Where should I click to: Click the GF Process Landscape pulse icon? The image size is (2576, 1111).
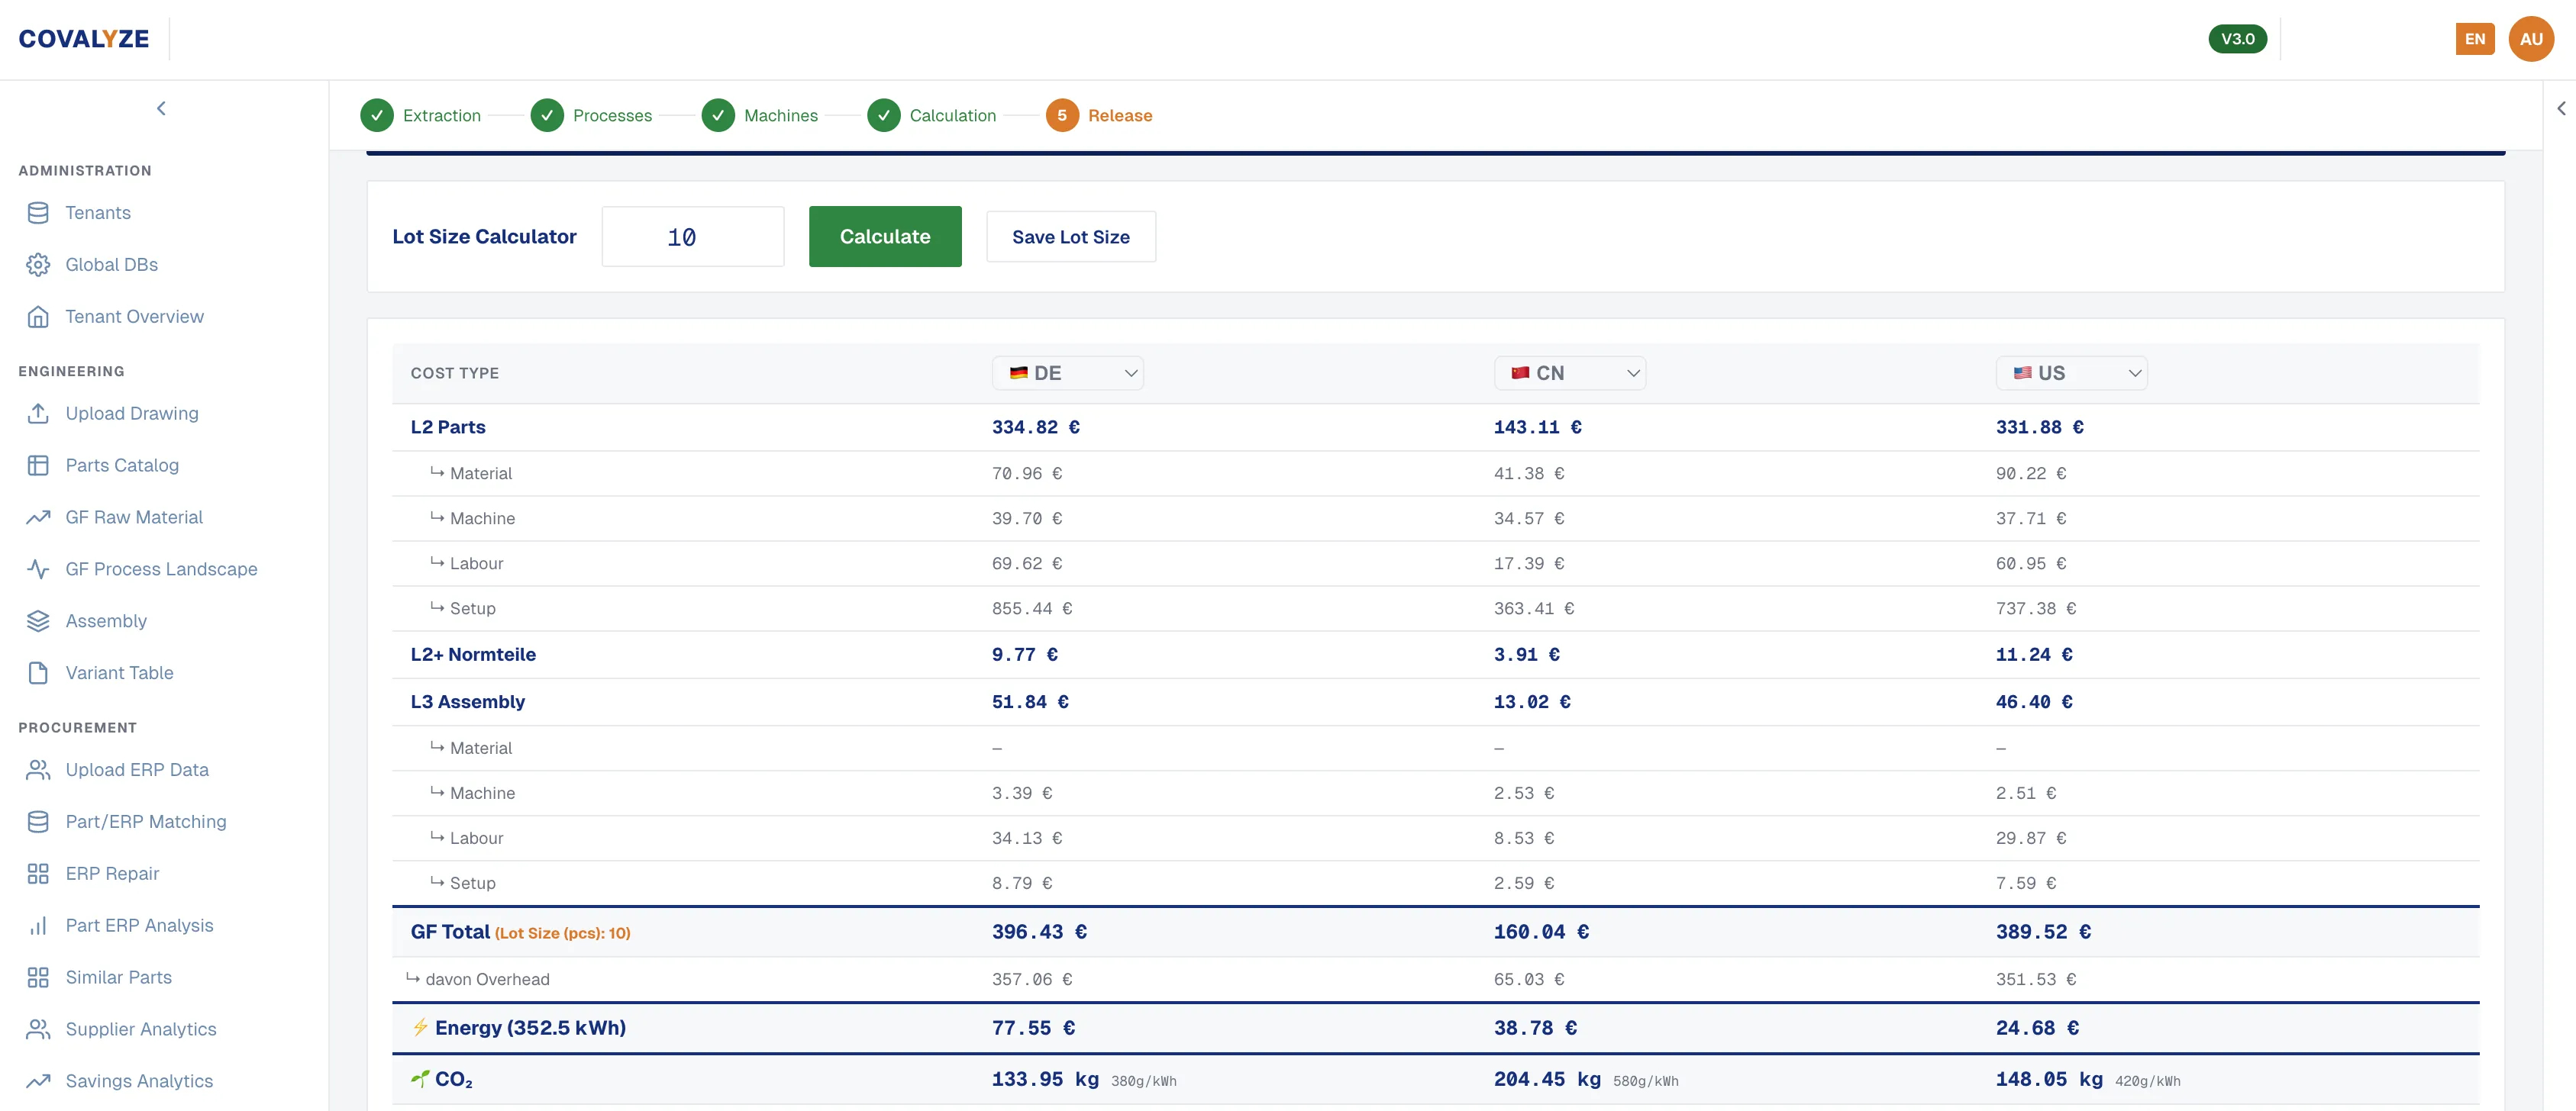38,569
